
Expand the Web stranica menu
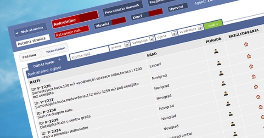click(x=30, y=30)
